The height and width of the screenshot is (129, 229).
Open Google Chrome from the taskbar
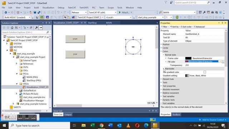coord(101,125)
